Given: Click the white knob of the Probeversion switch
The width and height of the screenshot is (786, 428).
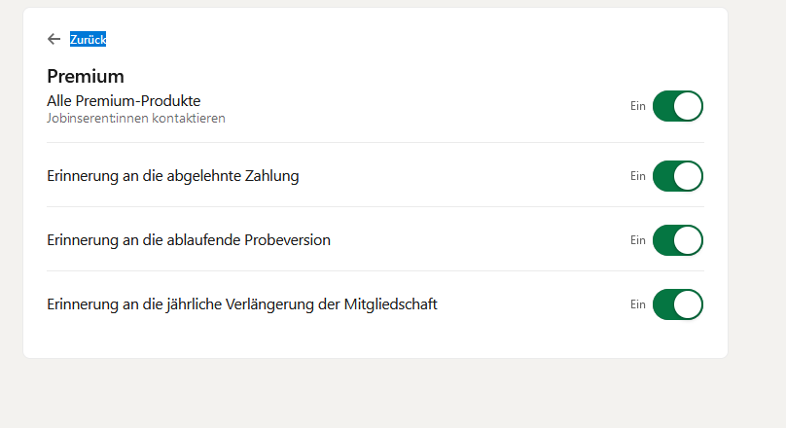Looking at the screenshot, I should 688,240.
